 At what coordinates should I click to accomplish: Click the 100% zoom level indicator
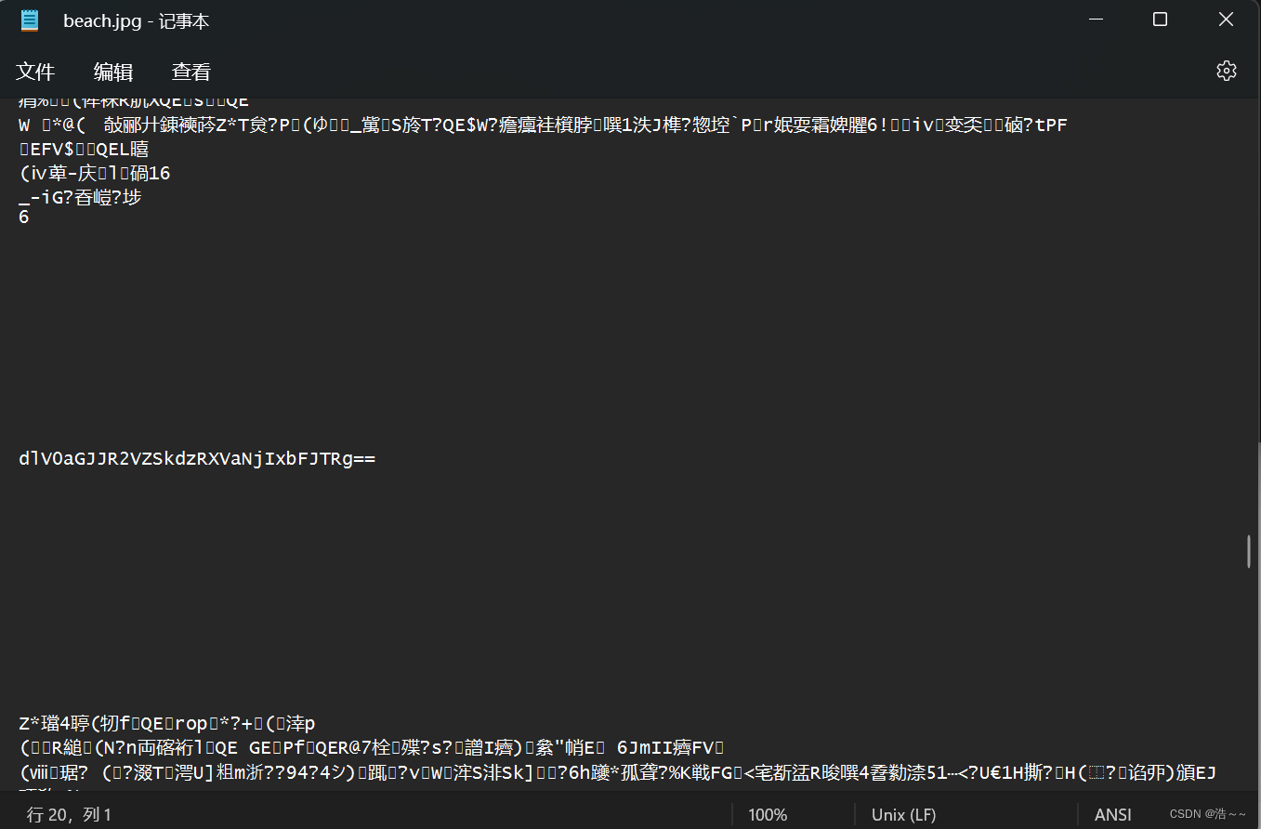pyautogui.click(x=768, y=814)
